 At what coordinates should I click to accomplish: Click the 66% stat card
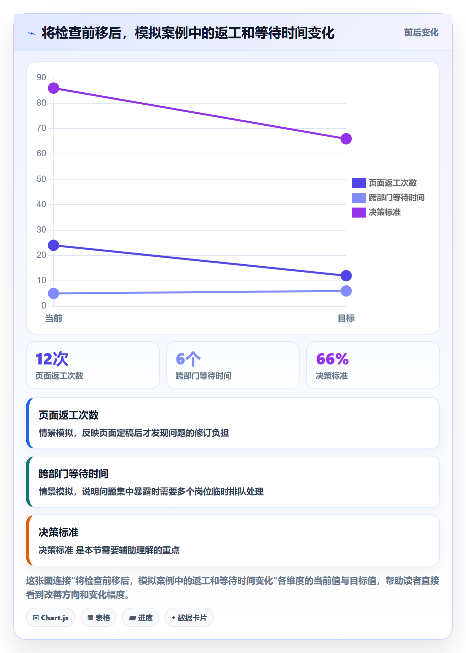(x=373, y=365)
